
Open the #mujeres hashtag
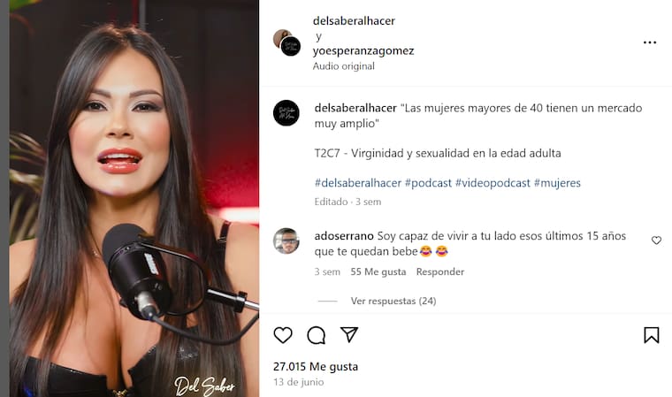557,183
